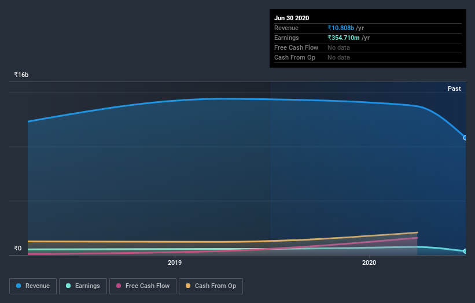Click the ₹354.710m earnings value
The height and width of the screenshot is (303, 475).
click(344, 38)
